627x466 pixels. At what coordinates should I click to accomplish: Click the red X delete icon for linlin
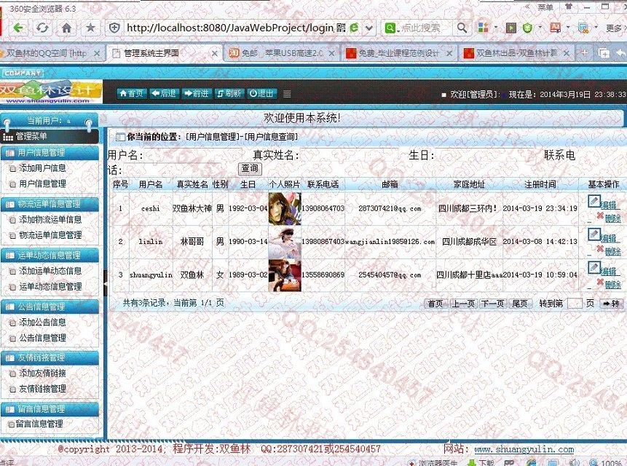point(600,249)
